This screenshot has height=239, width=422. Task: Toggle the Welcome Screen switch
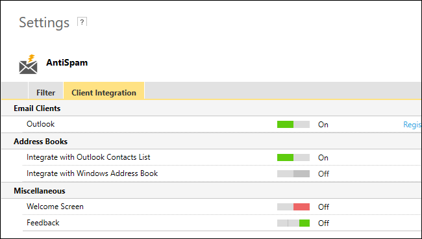coord(293,207)
